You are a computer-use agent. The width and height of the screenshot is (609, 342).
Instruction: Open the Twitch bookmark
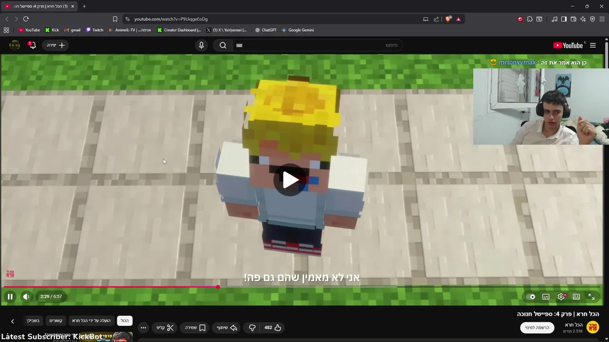pyautogui.click(x=95, y=30)
